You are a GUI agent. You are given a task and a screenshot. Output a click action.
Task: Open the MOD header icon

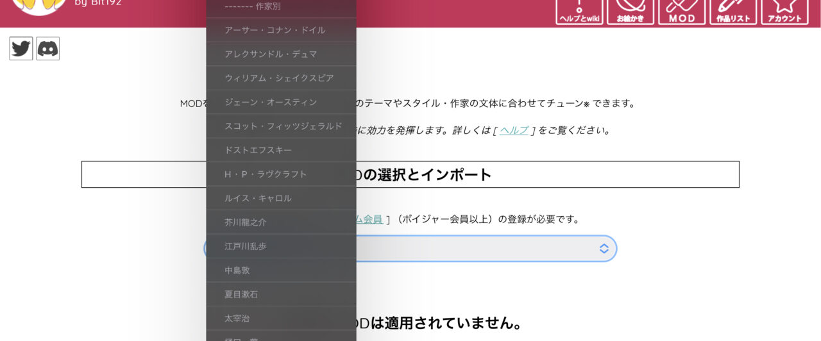682,12
